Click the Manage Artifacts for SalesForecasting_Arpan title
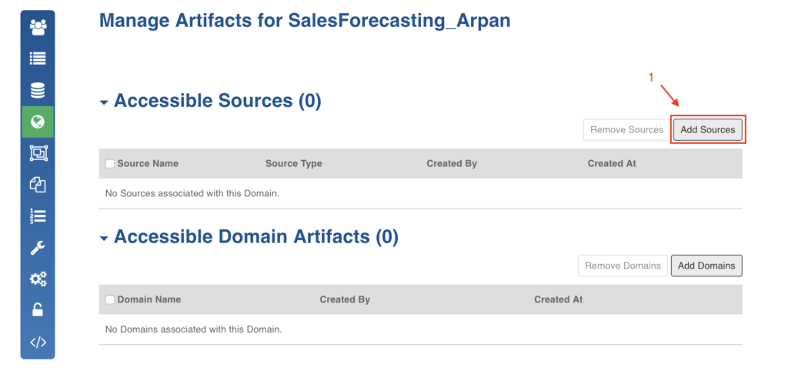 pyautogui.click(x=305, y=21)
